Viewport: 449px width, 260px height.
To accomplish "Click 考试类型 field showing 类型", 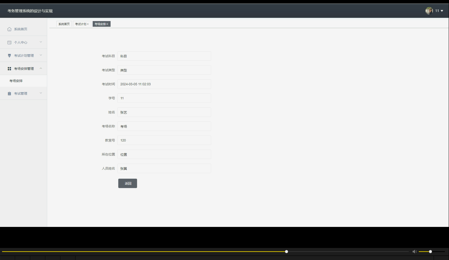I will click(x=164, y=70).
